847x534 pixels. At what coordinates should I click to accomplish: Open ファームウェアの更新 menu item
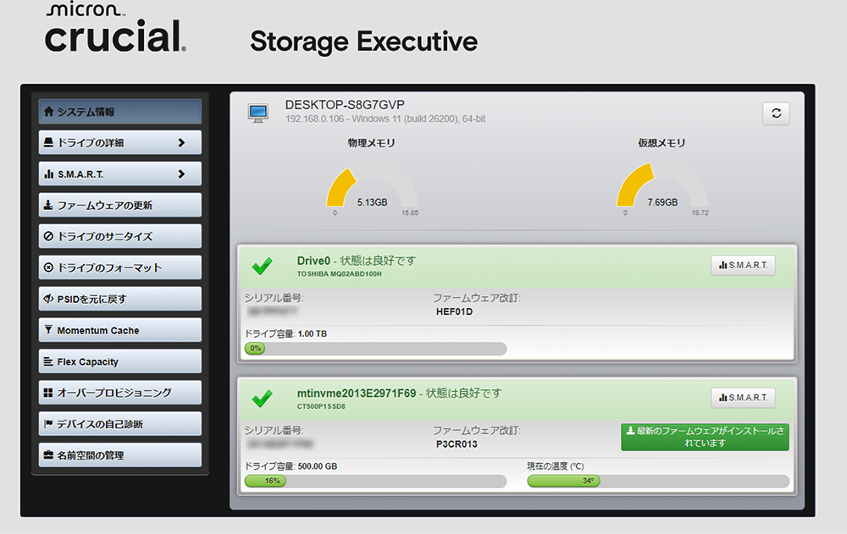tap(119, 205)
